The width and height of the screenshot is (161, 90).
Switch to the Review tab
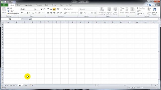point(54,5)
